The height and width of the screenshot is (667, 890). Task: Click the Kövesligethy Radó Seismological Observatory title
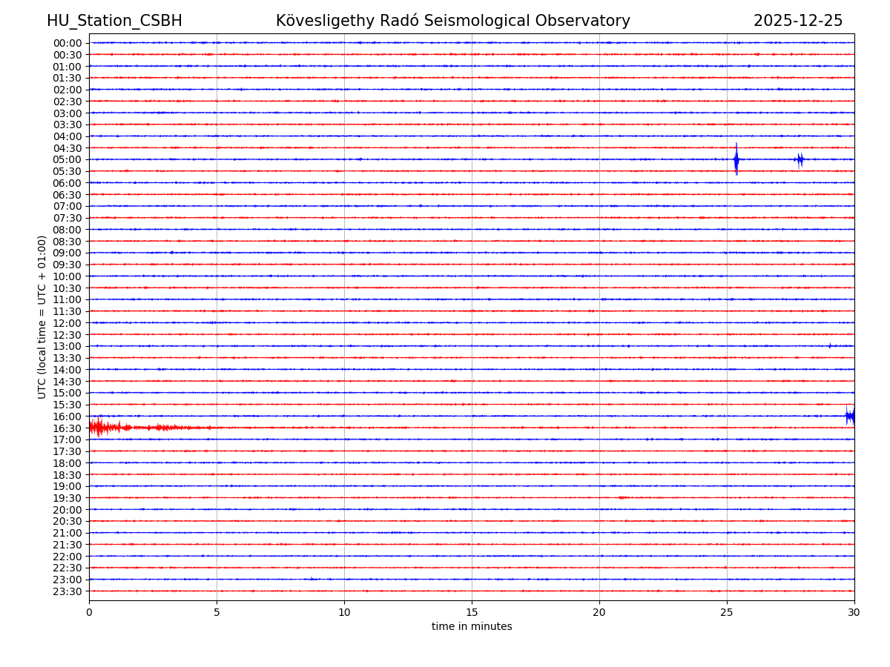point(452,21)
